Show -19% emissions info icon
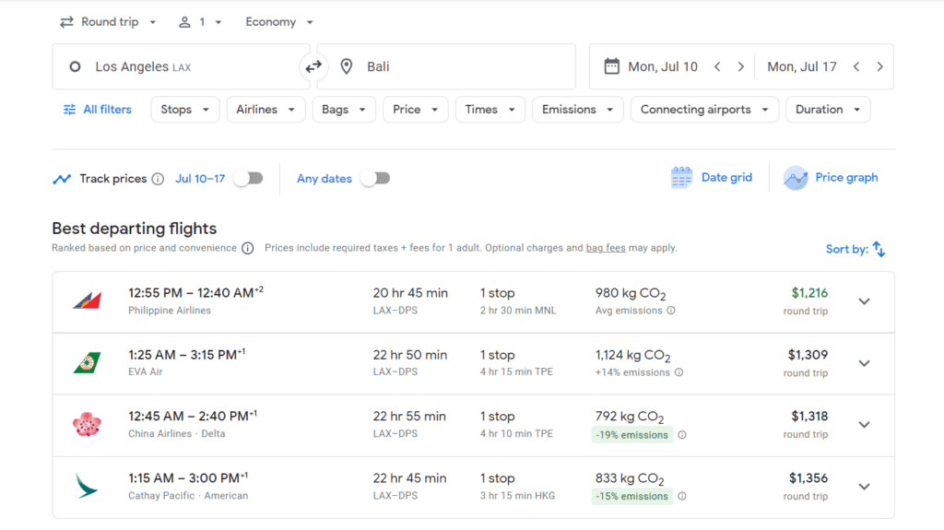Image resolution: width=944 pixels, height=530 pixels. [682, 435]
